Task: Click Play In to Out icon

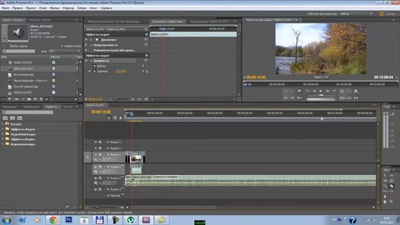Action: pyautogui.click(x=299, y=97)
